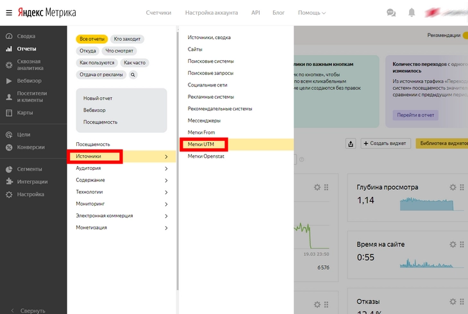Click the Интеграции puzzle icon
Image resolution: width=468 pixels, height=314 pixels.
[9, 182]
